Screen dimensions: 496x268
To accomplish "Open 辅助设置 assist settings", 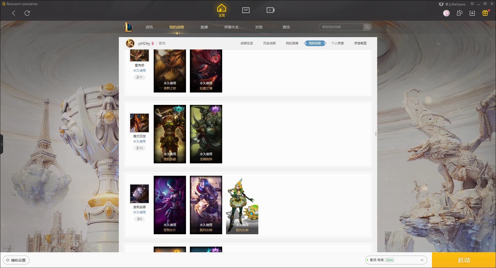I will [16, 260].
